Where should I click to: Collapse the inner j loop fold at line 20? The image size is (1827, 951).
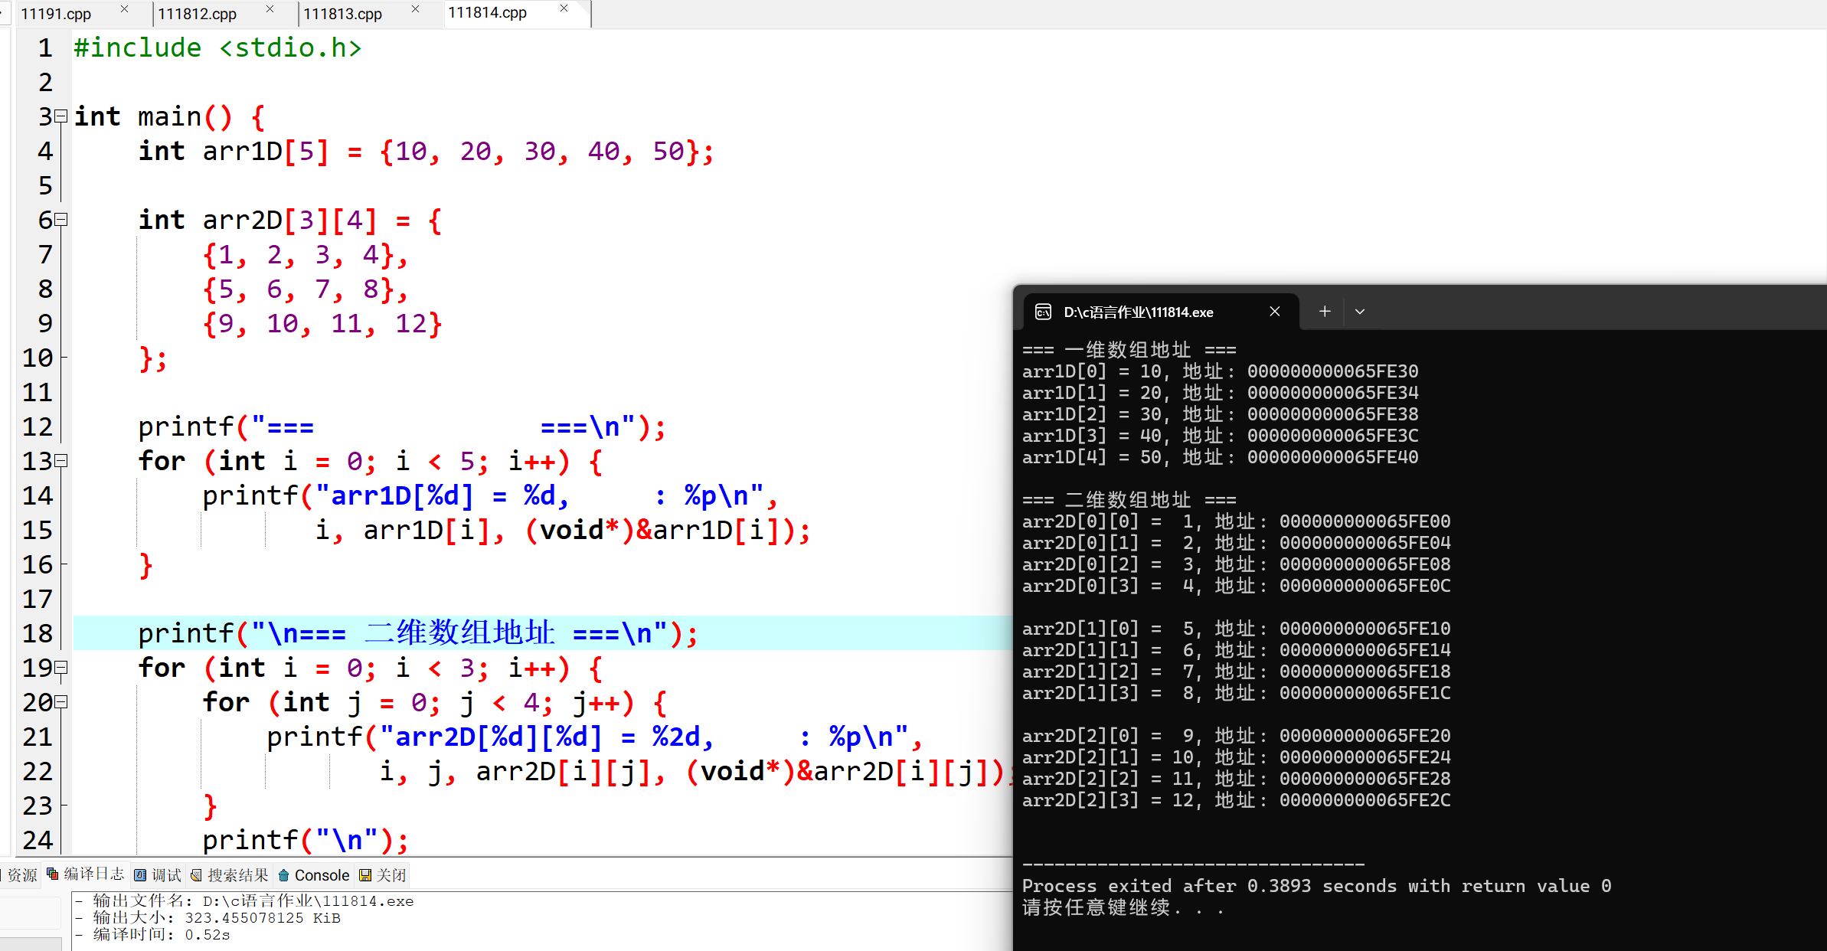coord(61,702)
